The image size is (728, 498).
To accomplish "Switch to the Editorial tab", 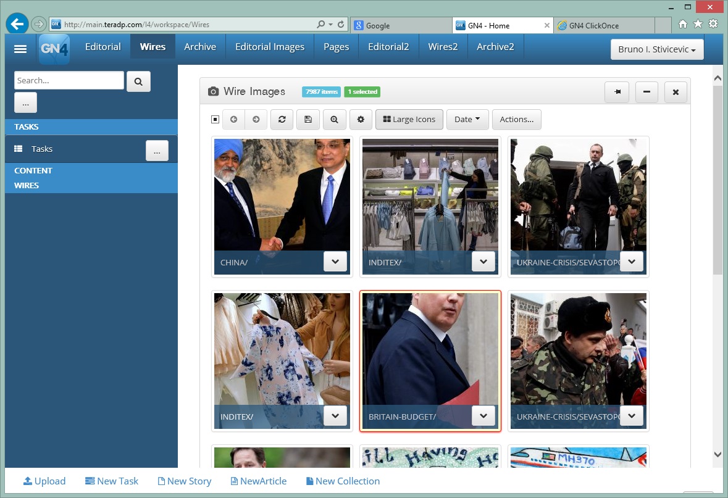I will (103, 47).
